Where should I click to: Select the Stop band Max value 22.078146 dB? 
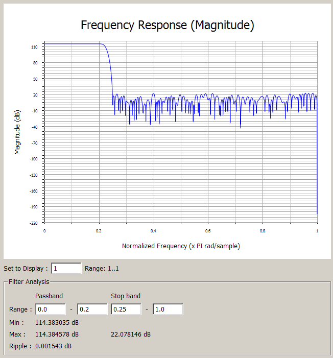[x=131, y=335]
